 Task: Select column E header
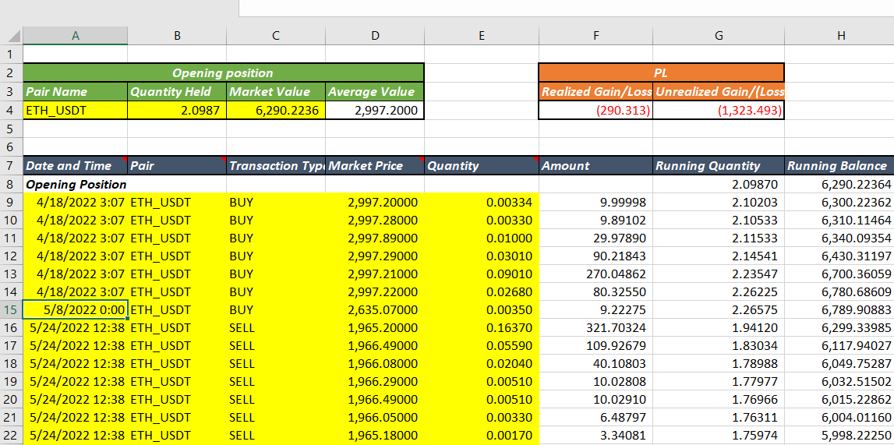(482, 35)
